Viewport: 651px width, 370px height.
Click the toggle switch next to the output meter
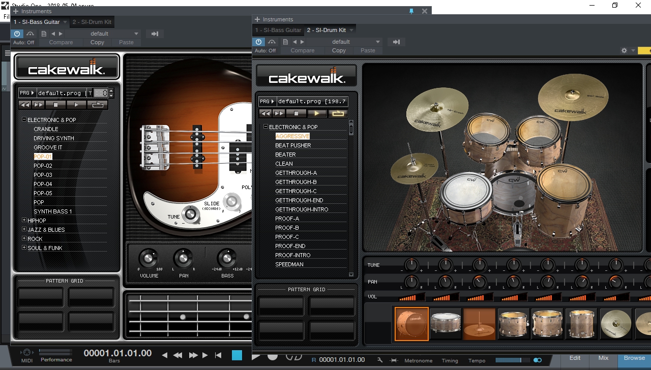pos(537,359)
